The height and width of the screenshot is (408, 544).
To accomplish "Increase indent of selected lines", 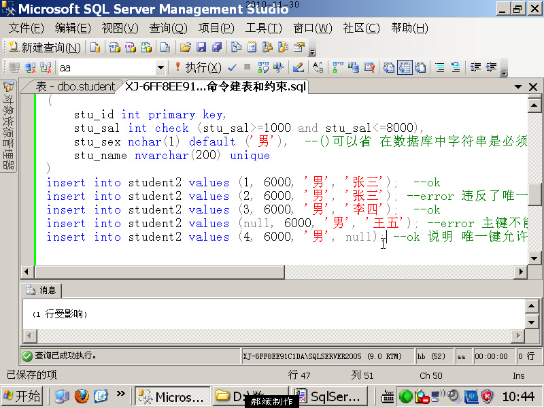I will click(491, 67).
